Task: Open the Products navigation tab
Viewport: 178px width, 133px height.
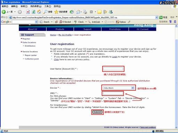Action: point(60,29)
